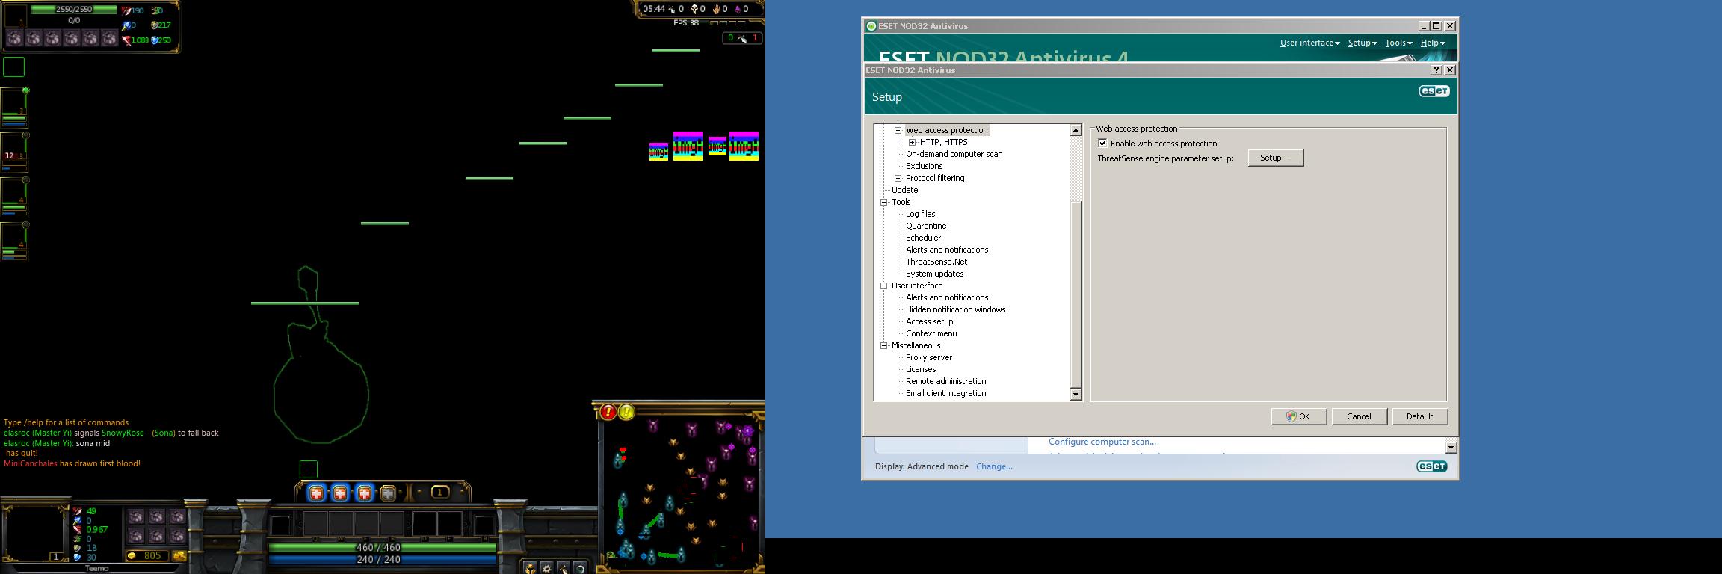1722x574 pixels.
Task: Click the Change... display mode link
Action: [994, 466]
